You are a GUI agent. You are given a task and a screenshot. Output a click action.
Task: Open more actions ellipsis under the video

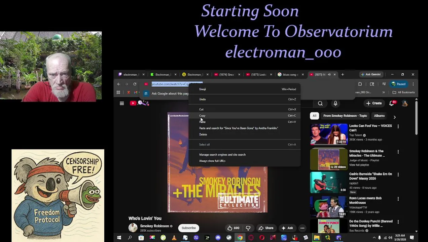(x=302, y=228)
